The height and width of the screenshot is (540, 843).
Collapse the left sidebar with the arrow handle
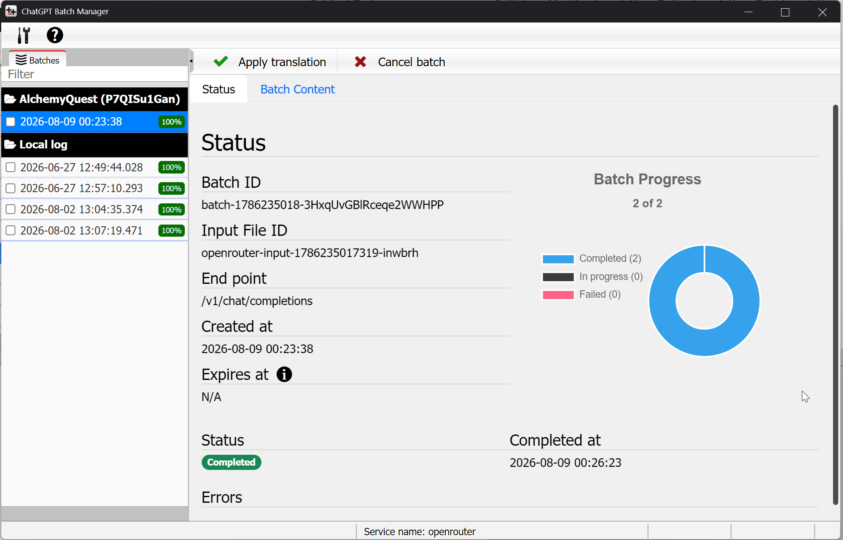click(x=191, y=61)
